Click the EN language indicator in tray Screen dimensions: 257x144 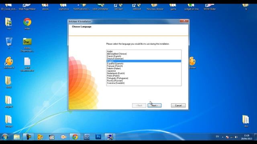coord(217,137)
